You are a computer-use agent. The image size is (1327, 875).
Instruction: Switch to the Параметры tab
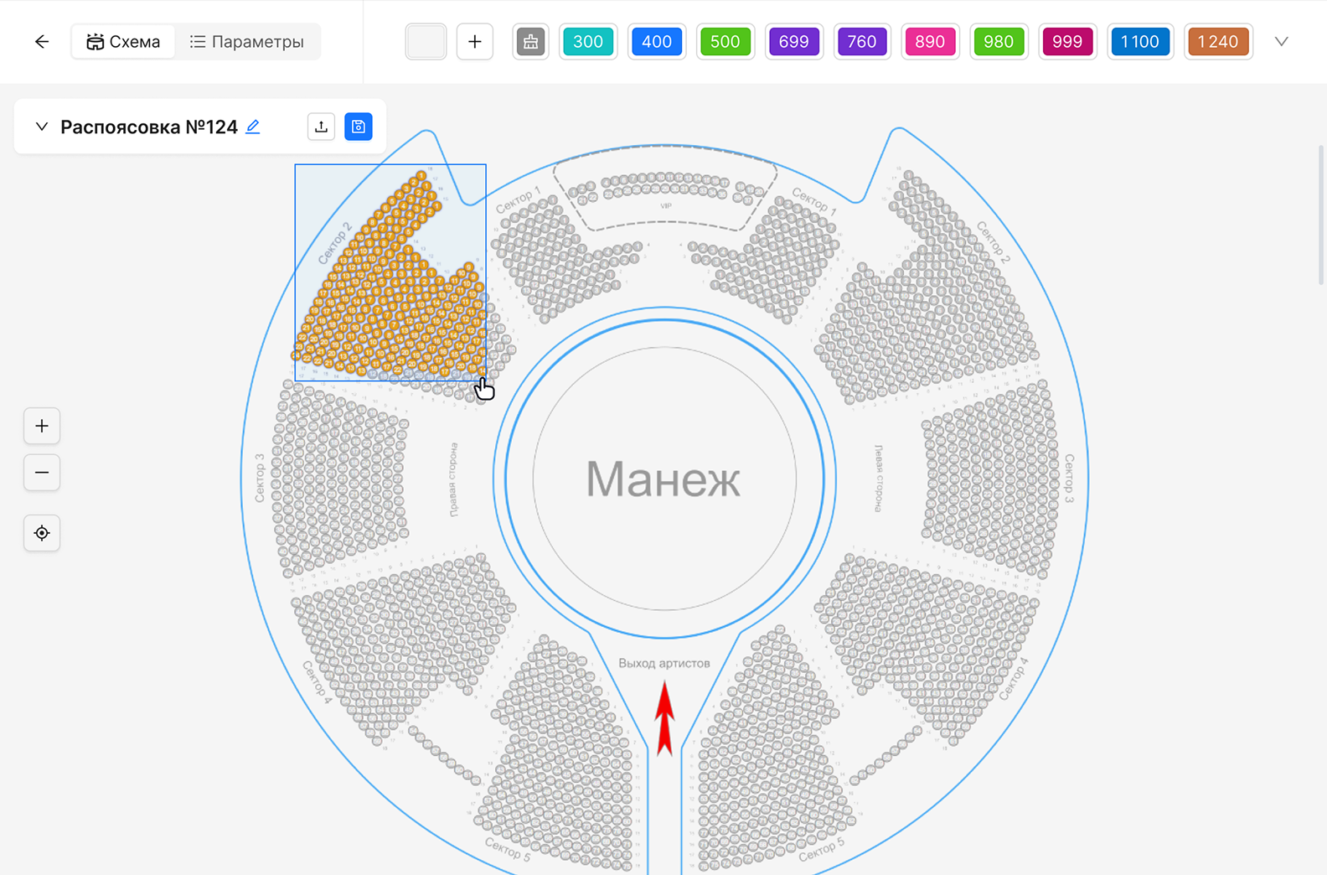tap(247, 42)
